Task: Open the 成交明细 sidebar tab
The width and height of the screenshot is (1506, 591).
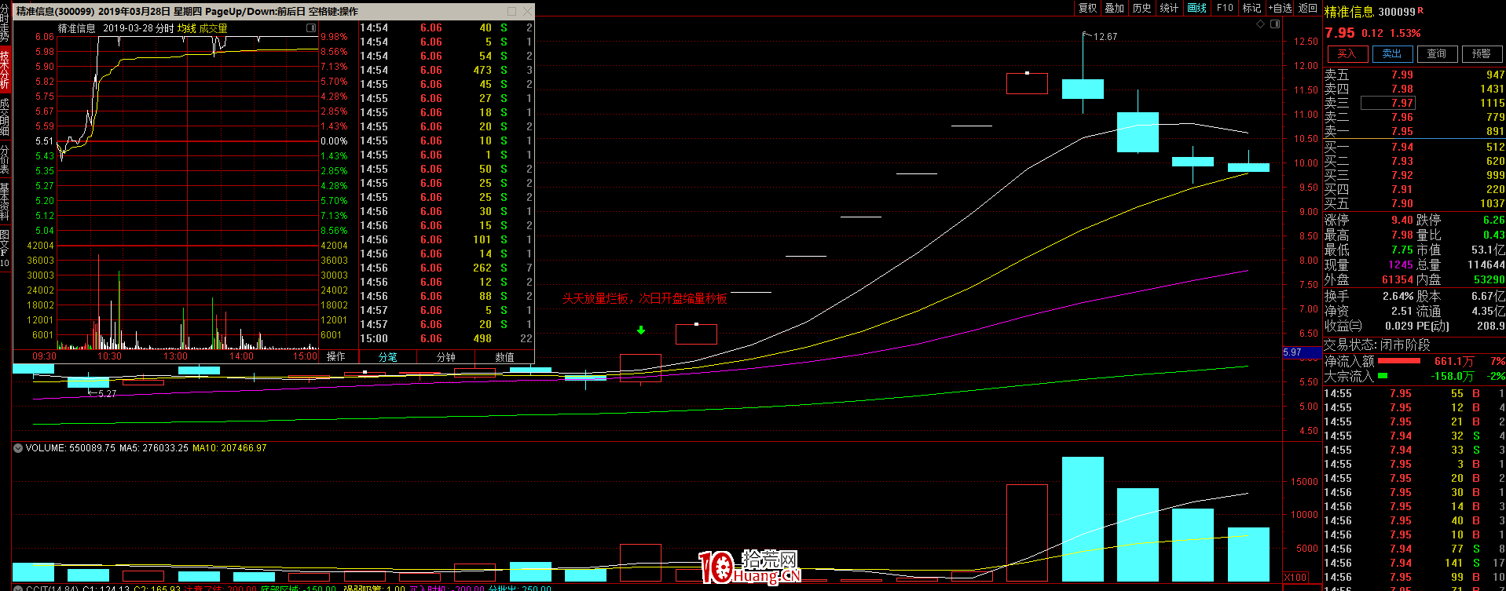Action: 5,117
